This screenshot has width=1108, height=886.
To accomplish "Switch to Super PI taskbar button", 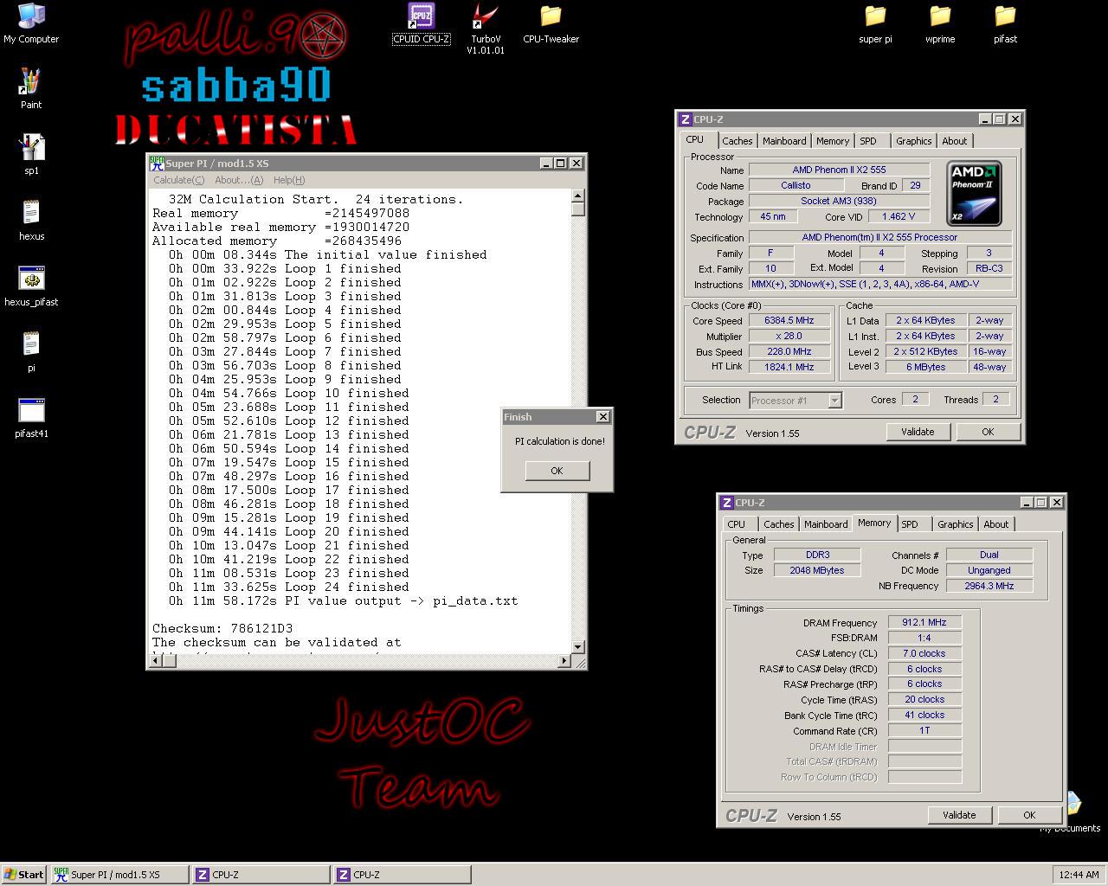I will [120, 875].
